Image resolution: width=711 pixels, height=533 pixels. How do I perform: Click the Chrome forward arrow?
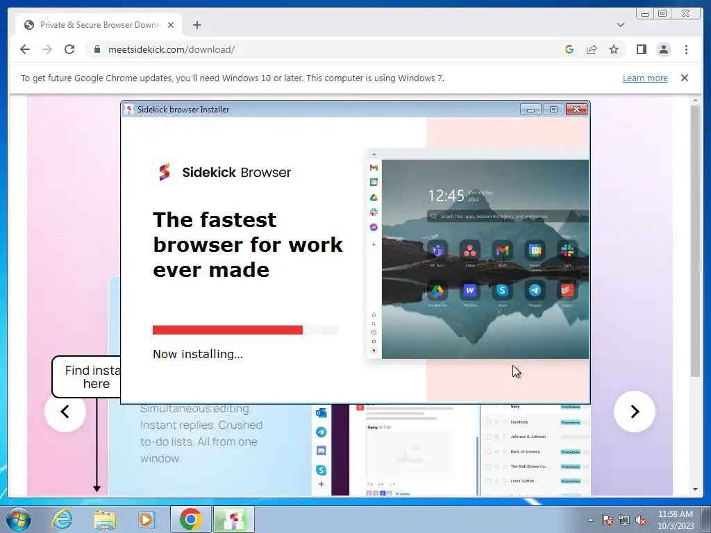coord(47,49)
